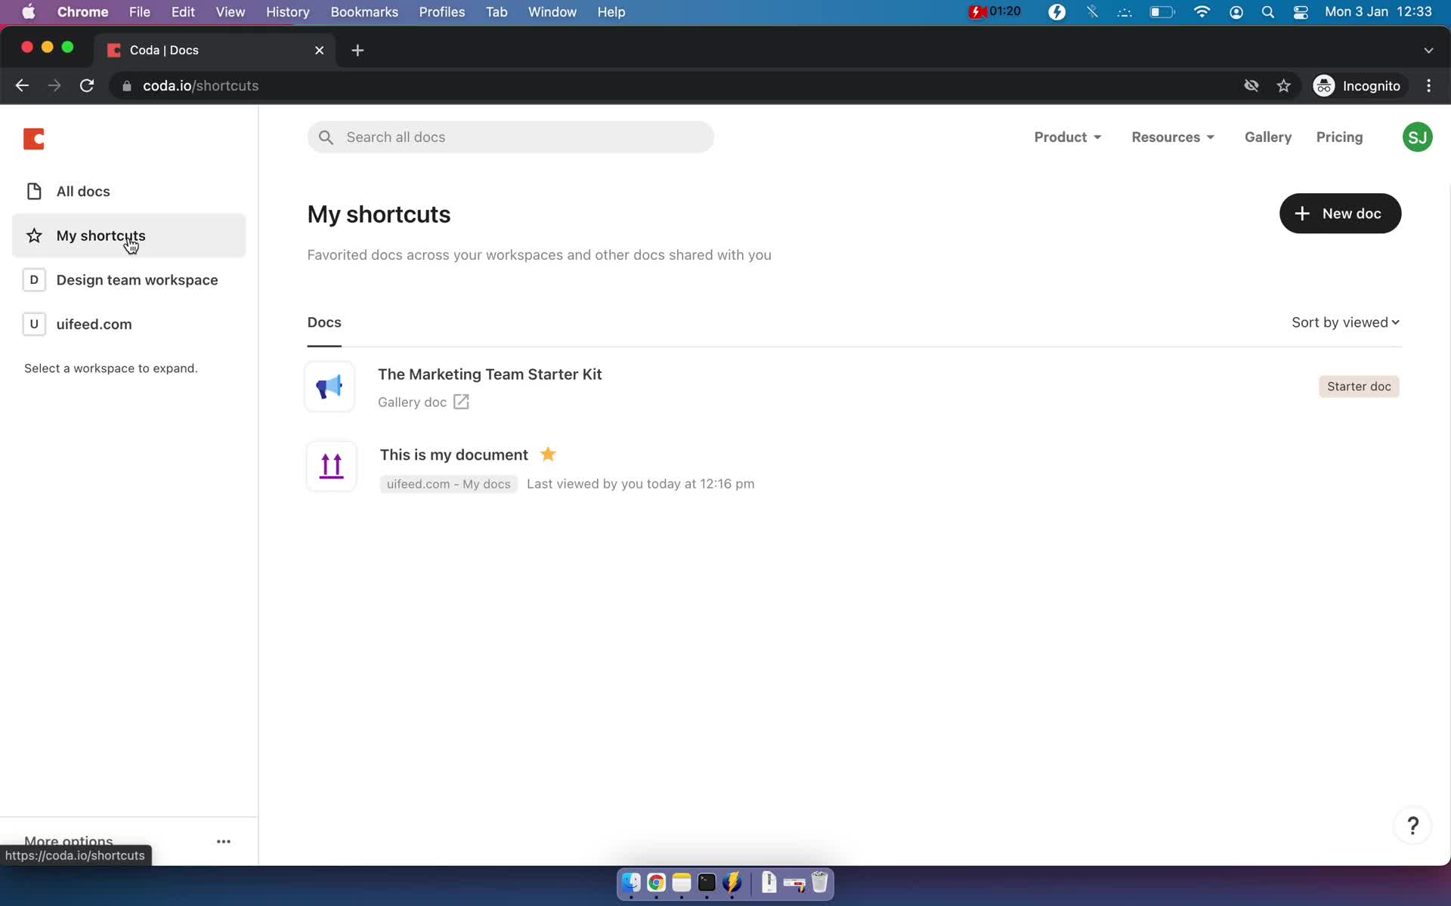Open Control Center in menu bar
The image size is (1451, 906).
click(x=1301, y=12)
